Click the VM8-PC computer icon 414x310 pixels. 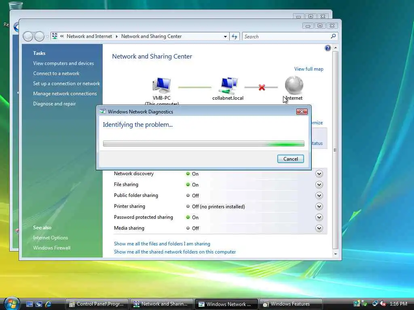[x=162, y=85]
